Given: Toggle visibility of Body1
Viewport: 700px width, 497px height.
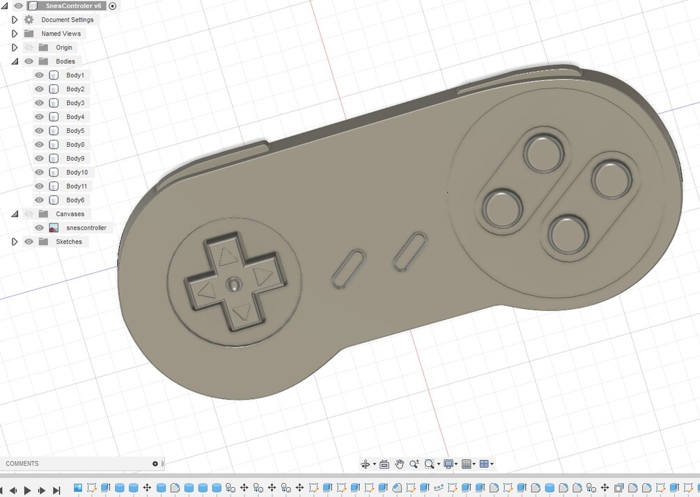Looking at the screenshot, I should coord(39,75).
